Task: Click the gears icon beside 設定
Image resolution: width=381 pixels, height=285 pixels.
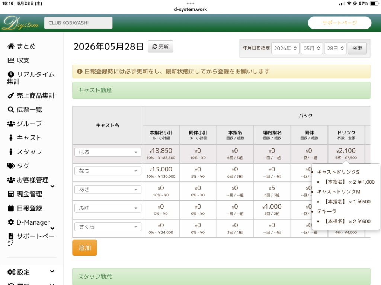Action: [11, 272]
